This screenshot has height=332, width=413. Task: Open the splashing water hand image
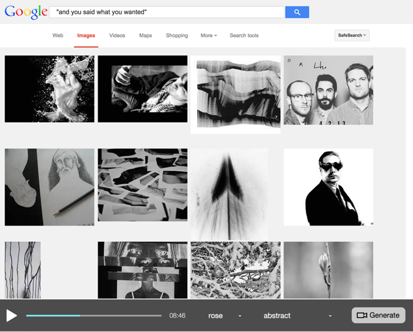point(49,89)
